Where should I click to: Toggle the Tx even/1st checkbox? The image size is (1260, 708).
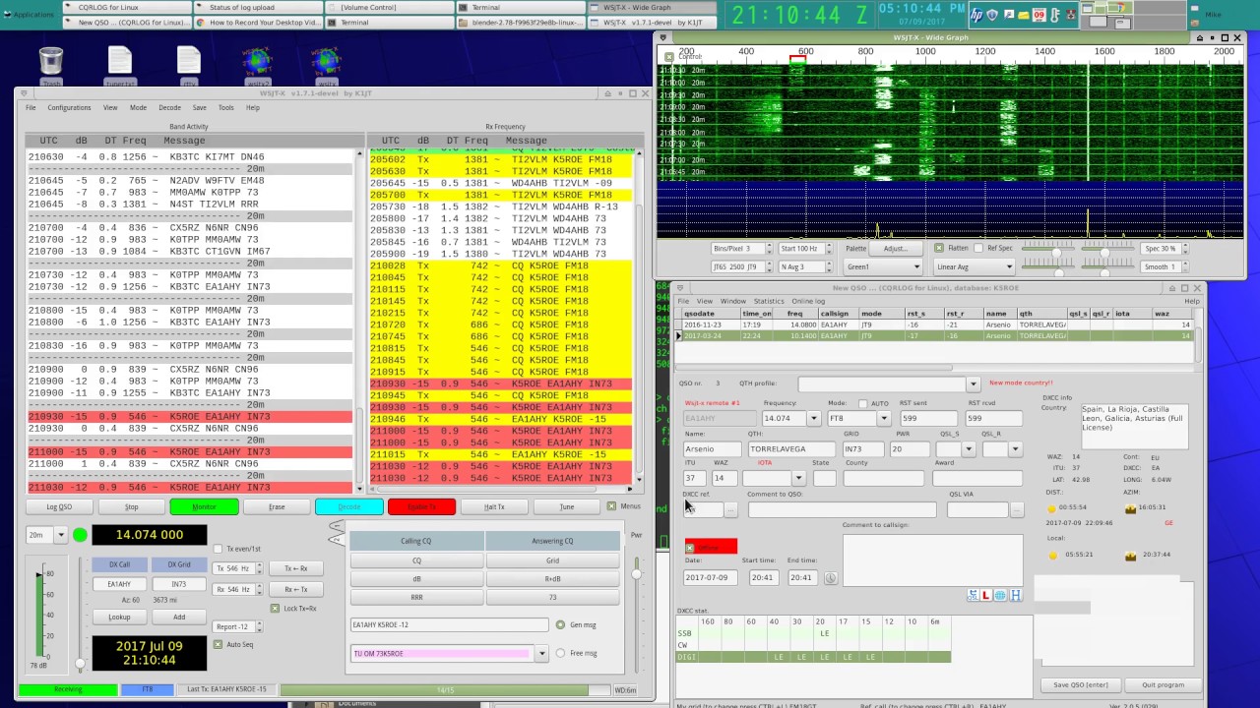(219, 549)
